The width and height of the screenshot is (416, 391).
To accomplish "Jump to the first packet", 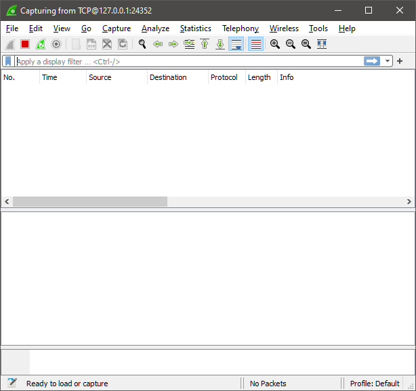I will tap(205, 44).
